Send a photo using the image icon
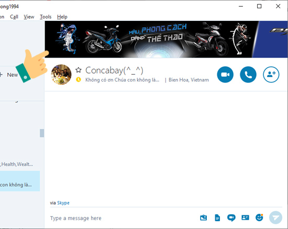Viewport: 288px width, 229px height. tap(203, 218)
